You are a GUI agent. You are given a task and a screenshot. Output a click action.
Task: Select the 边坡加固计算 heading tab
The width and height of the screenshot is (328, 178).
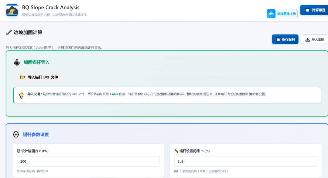point(28,32)
